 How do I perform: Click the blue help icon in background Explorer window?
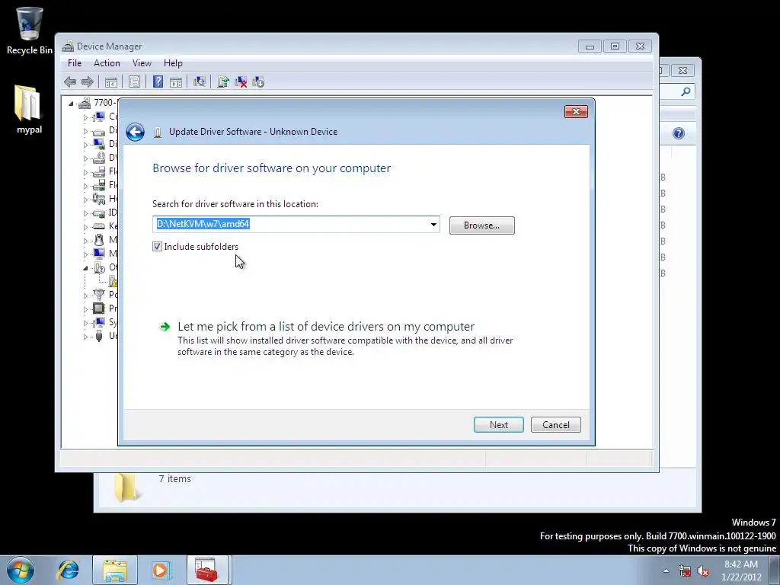(x=679, y=133)
